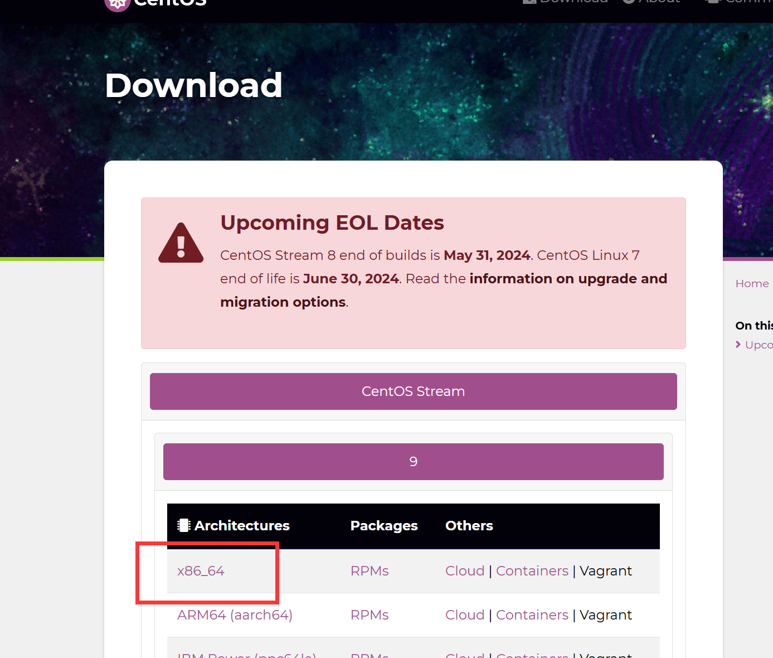Click the May 31, 2024 date text

[x=487, y=255]
